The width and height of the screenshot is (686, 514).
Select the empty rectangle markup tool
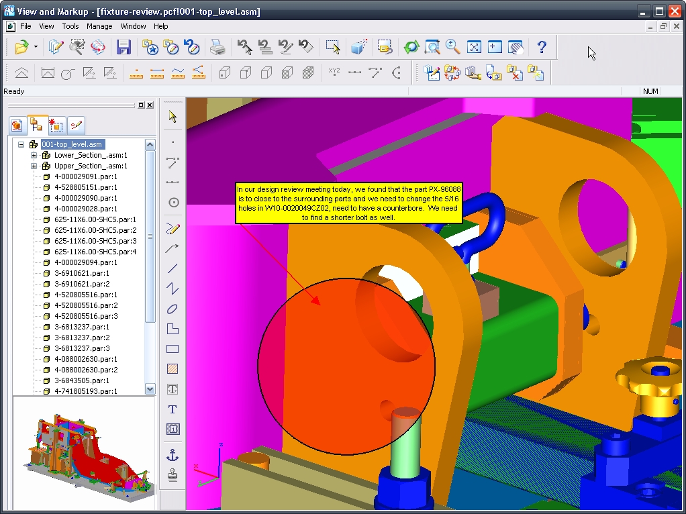click(x=173, y=349)
